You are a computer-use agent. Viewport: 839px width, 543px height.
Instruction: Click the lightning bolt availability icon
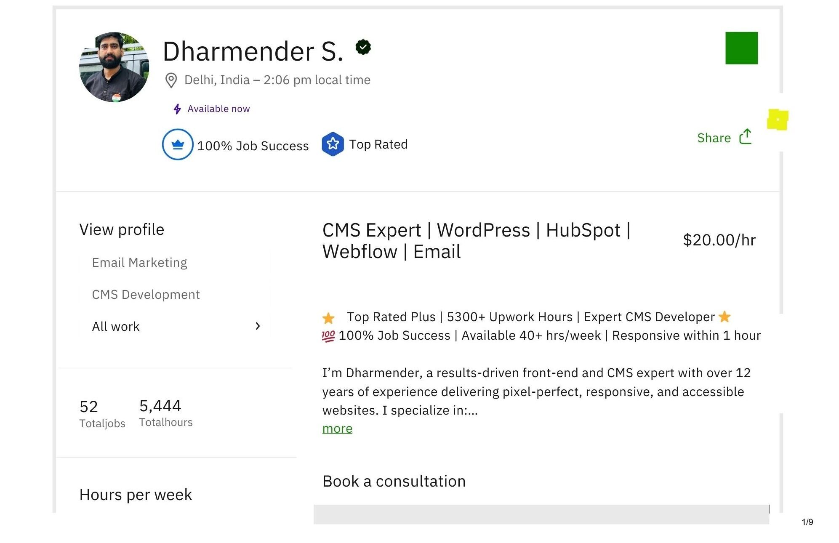177,109
